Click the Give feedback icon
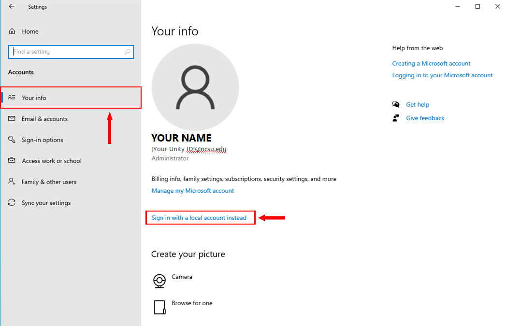The image size is (506, 326). click(x=396, y=118)
